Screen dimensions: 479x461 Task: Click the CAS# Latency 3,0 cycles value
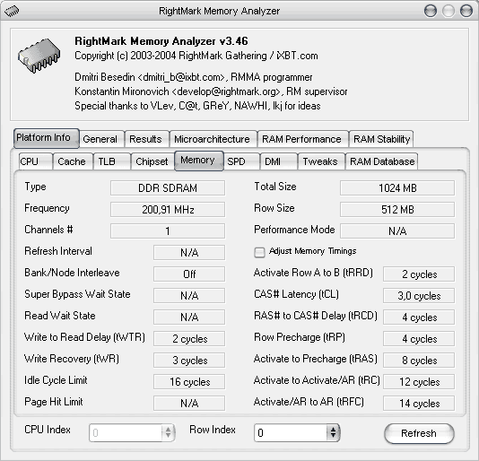tap(419, 295)
